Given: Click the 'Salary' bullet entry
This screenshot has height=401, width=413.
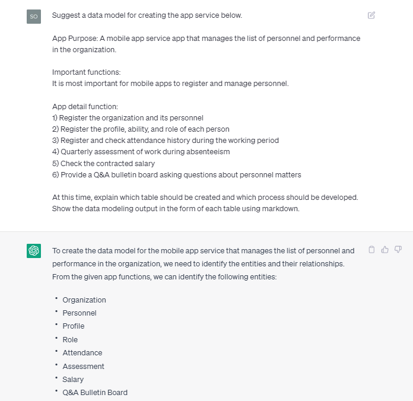Looking at the screenshot, I should (x=73, y=380).
